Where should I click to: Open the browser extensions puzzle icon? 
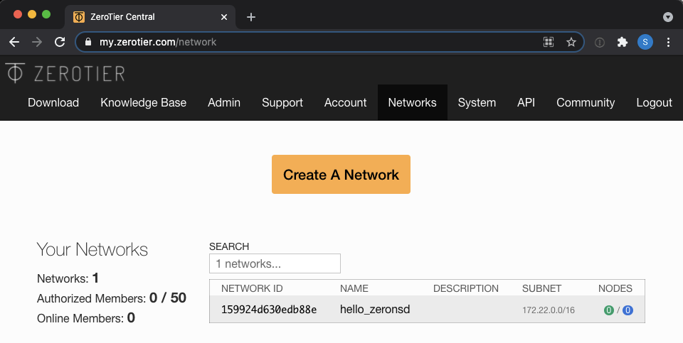tap(623, 42)
